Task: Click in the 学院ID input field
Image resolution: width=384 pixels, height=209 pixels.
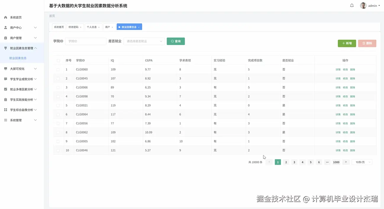Action: (85, 41)
